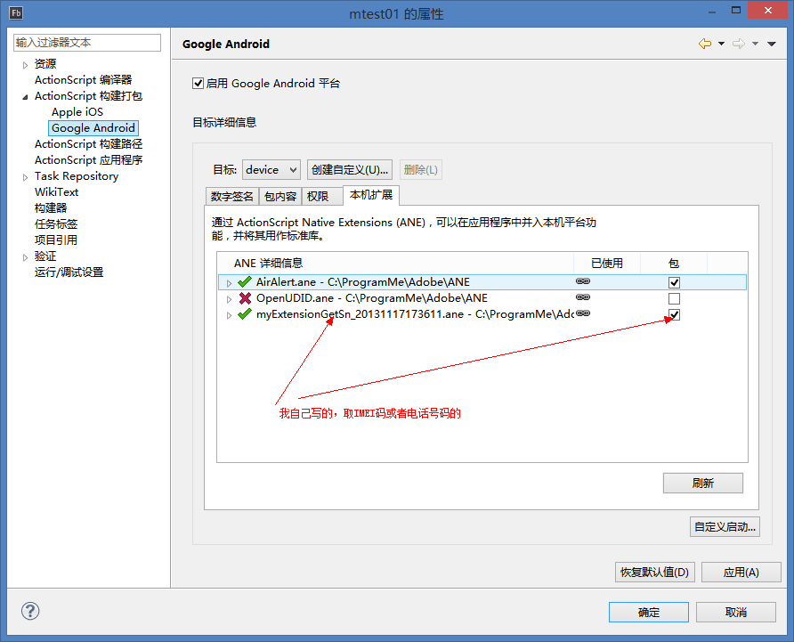Expand the myExtensionGetSn ane row
This screenshot has width=794, height=642.
click(229, 315)
